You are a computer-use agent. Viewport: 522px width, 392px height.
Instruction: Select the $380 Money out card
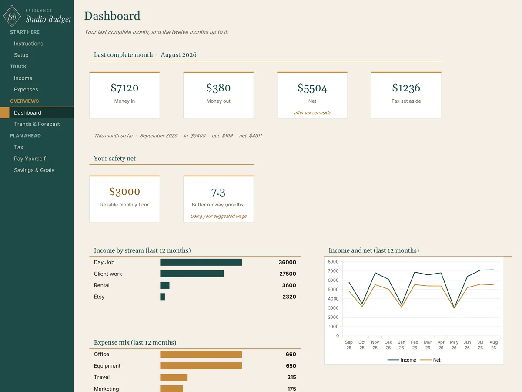click(x=218, y=95)
